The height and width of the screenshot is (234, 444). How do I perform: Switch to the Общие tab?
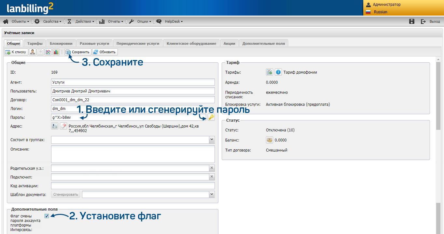(x=14, y=43)
